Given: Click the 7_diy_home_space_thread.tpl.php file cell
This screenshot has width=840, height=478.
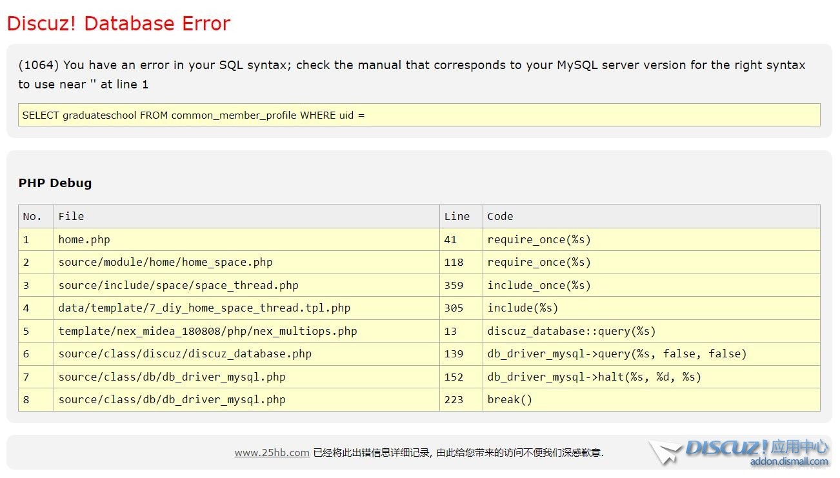Looking at the screenshot, I should point(204,308).
